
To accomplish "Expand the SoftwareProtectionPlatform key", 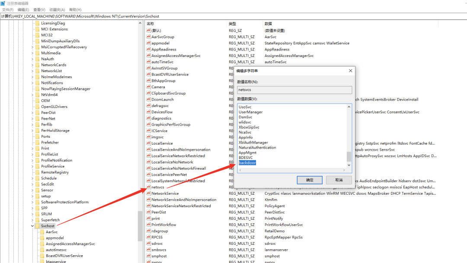I will coord(32,202).
